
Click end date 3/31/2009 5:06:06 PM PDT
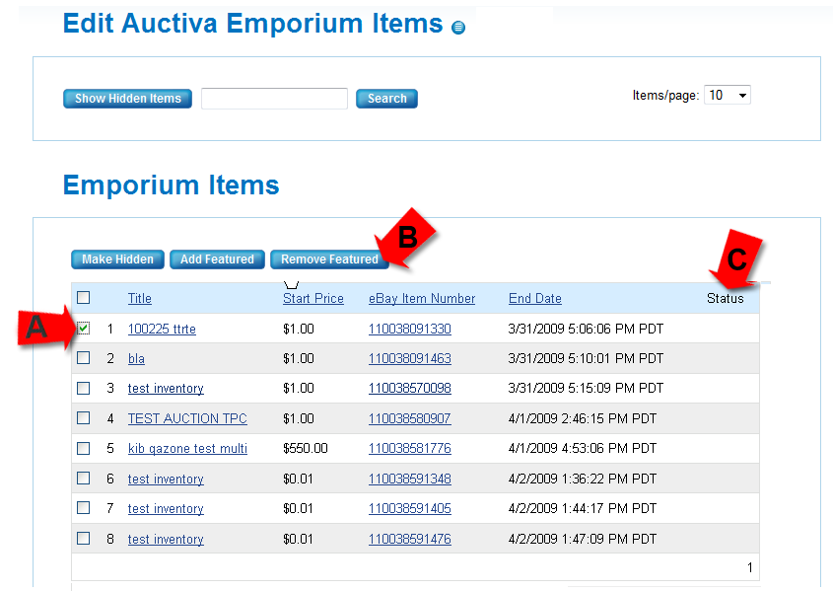coord(586,329)
